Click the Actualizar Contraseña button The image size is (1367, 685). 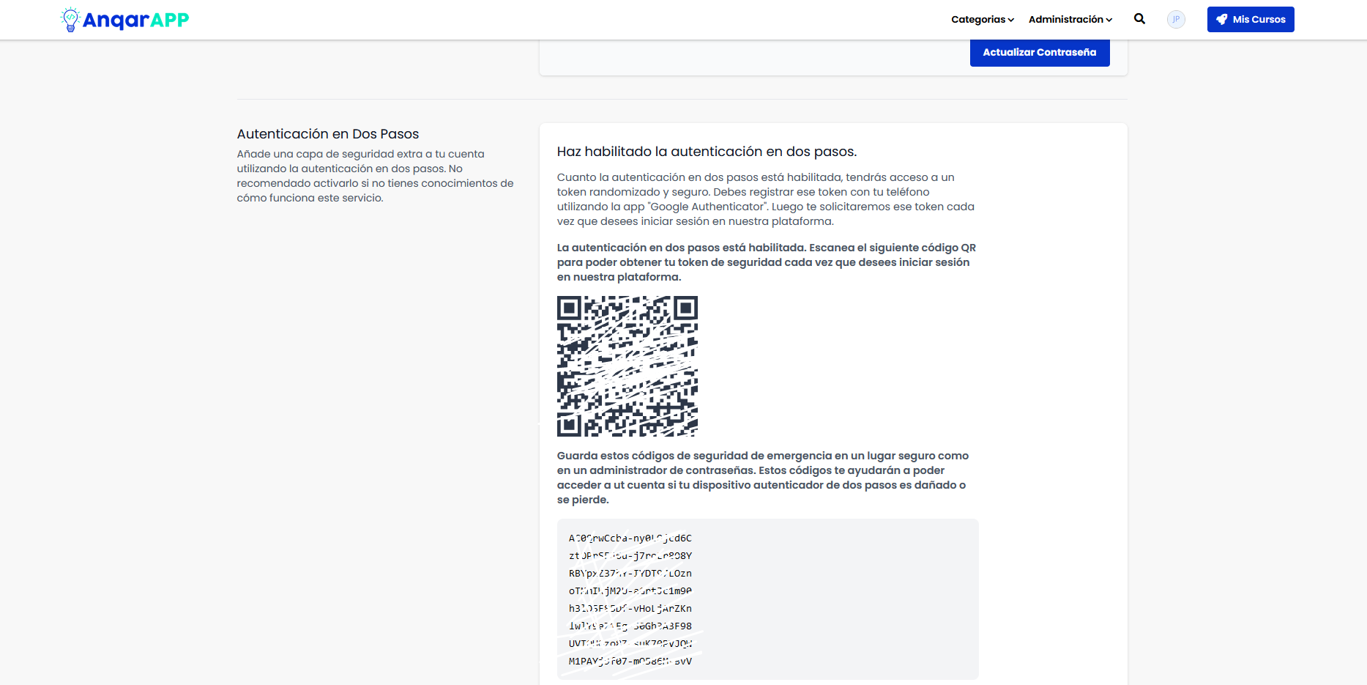coord(1040,53)
